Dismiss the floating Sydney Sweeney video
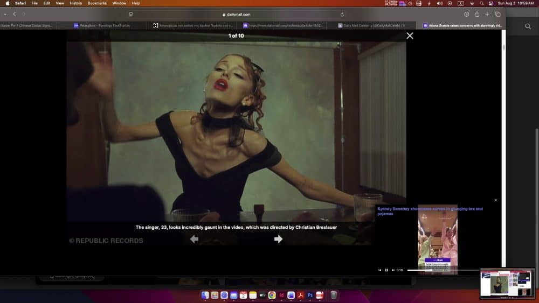The width and height of the screenshot is (539, 303). pos(496,200)
